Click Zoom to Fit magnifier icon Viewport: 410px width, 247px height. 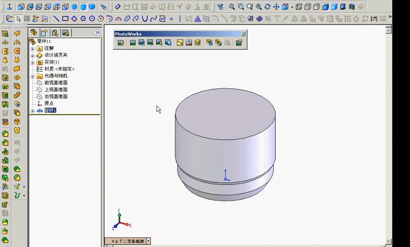(232, 7)
